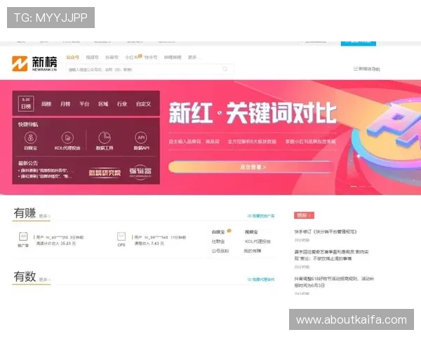
Task: Select the 日榜 5-31 ranking tab
Action: pyautogui.click(x=26, y=103)
